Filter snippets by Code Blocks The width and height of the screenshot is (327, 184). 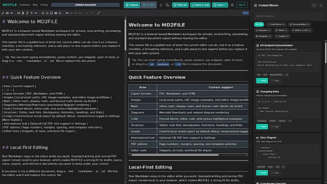click(276, 24)
